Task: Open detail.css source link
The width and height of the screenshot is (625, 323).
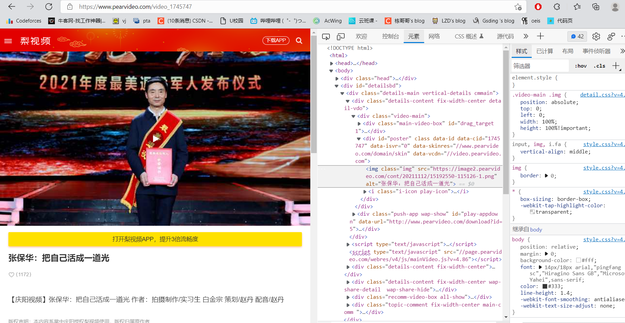Action: [602, 95]
